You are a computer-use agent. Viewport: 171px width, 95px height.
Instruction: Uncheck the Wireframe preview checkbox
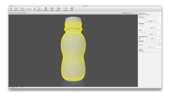[139, 51]
